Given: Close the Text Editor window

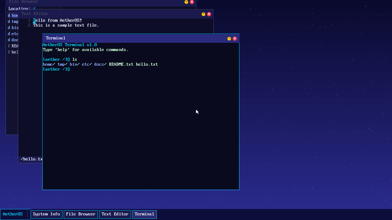Looking at the screenshot, I should point(209,14).
